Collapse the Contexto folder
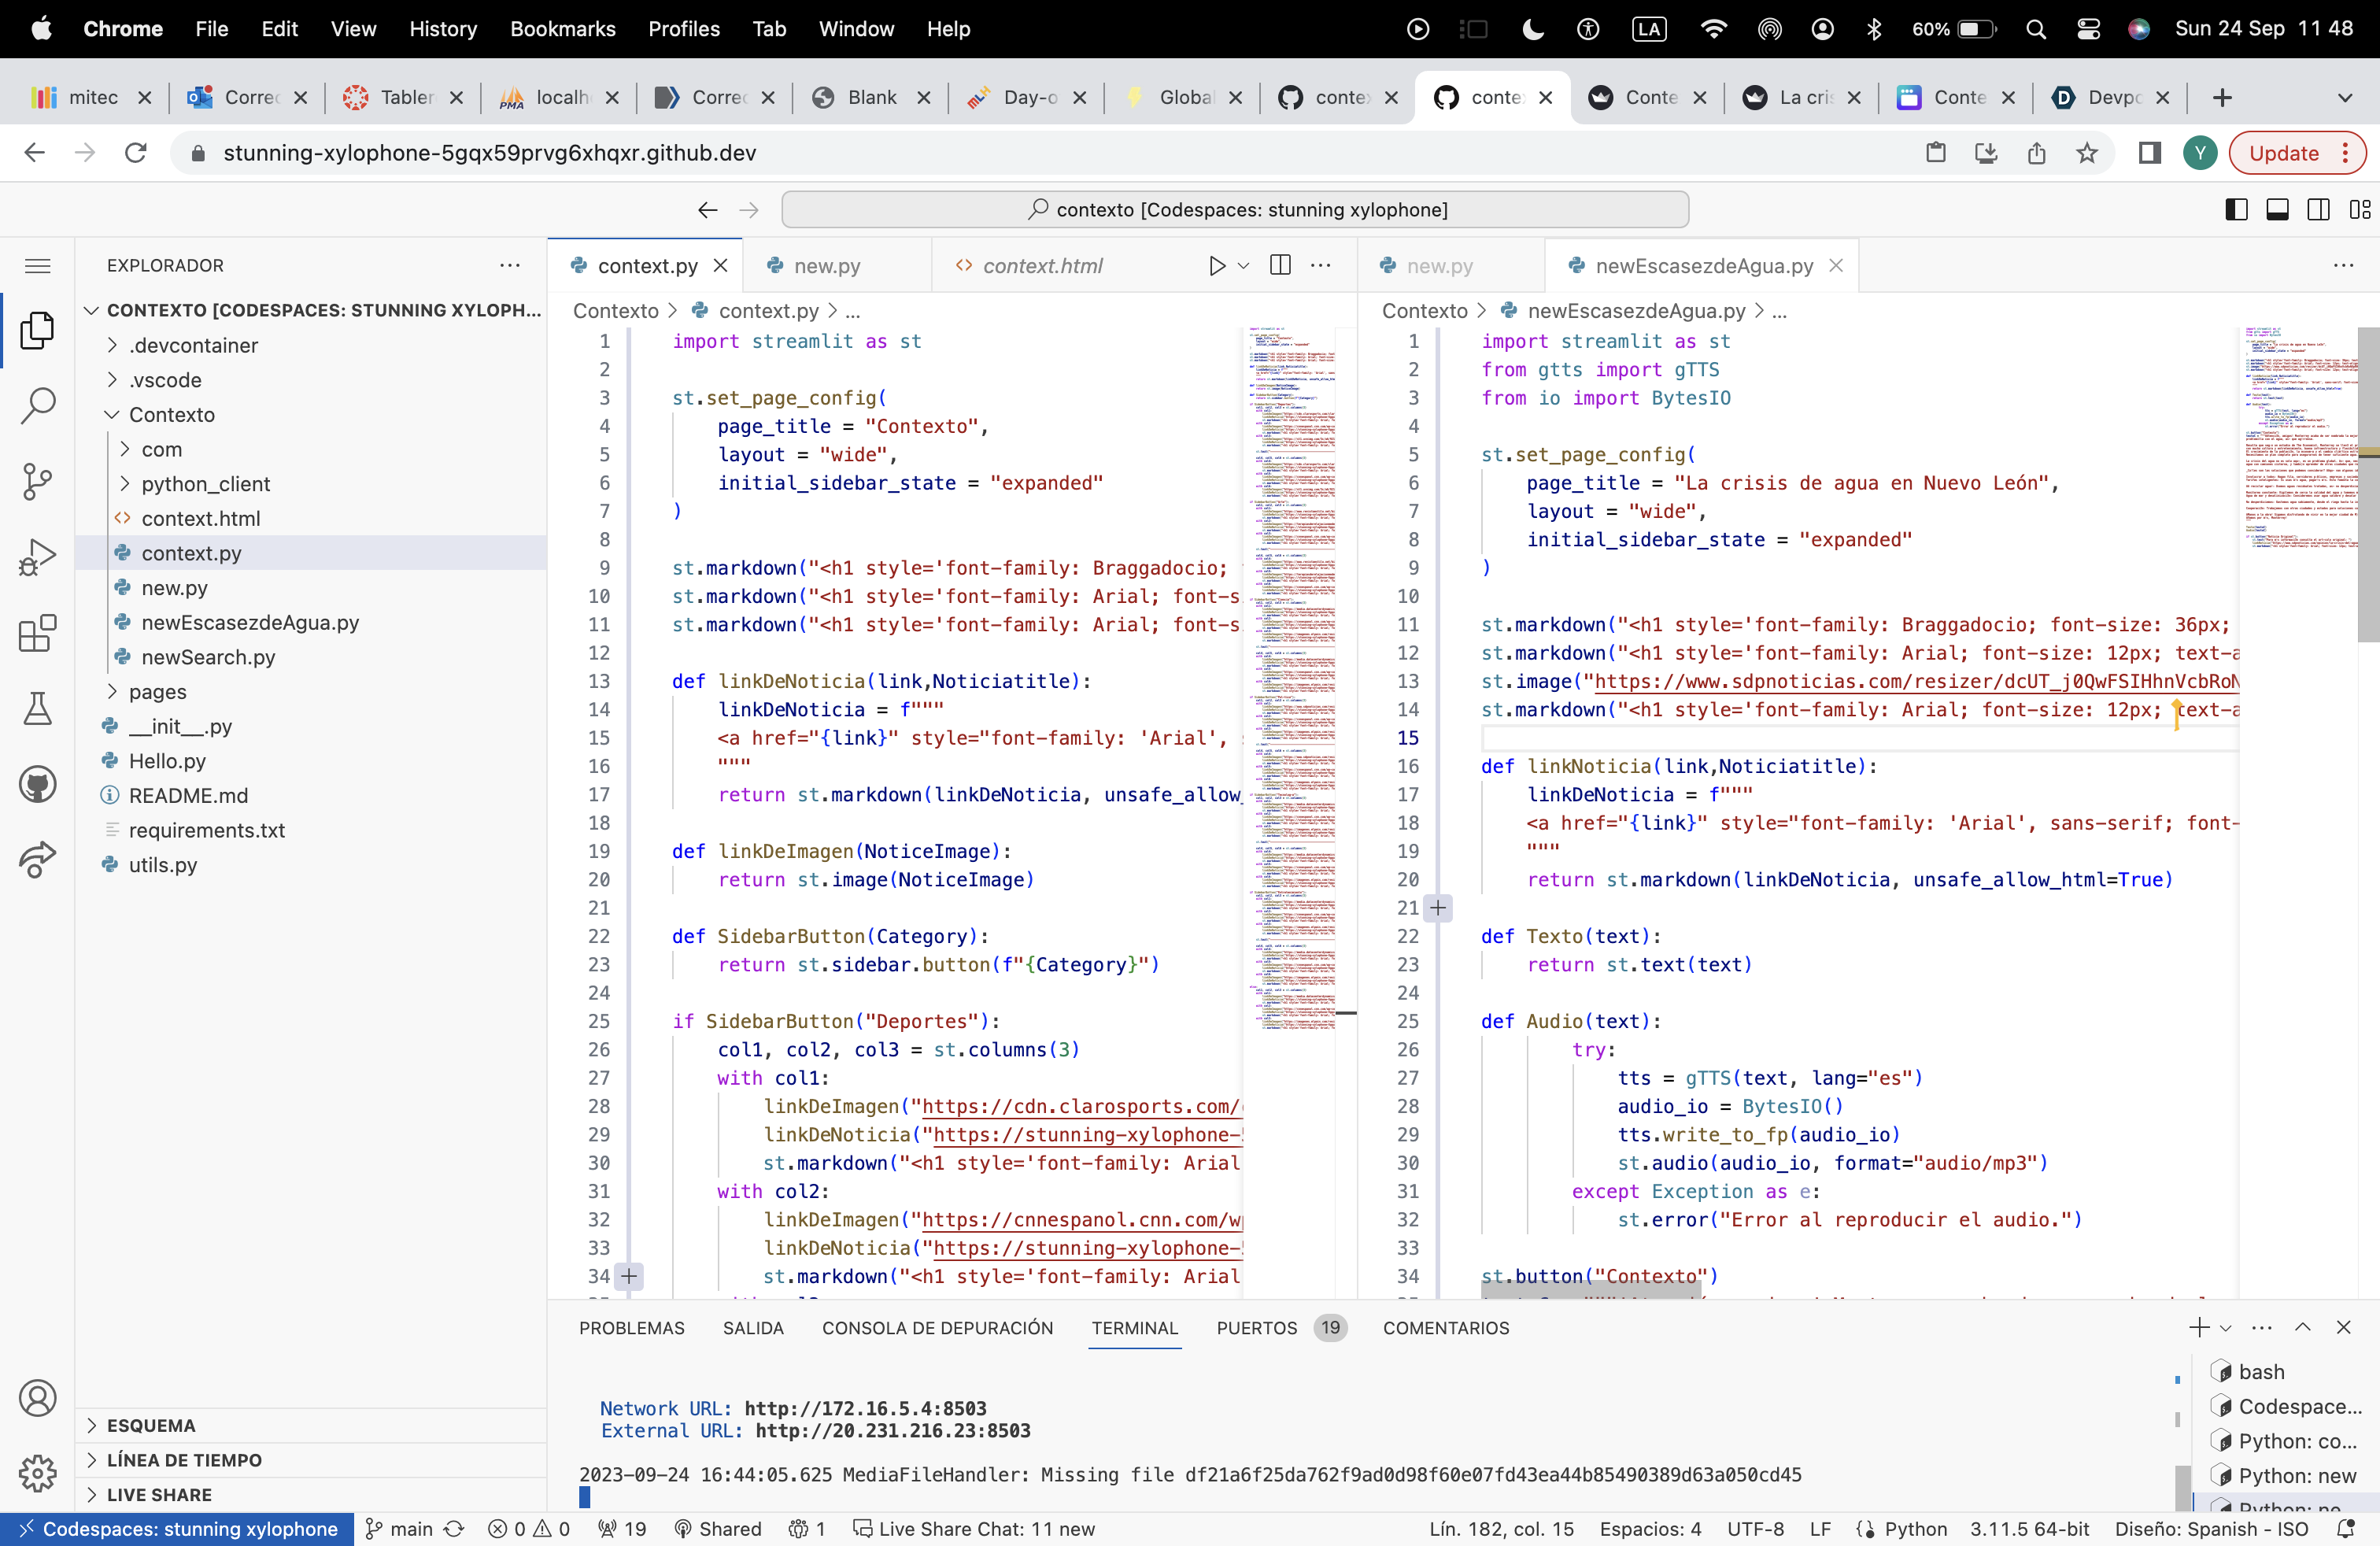This screenshot has height=1546, width=2380. tap(171, 414)
